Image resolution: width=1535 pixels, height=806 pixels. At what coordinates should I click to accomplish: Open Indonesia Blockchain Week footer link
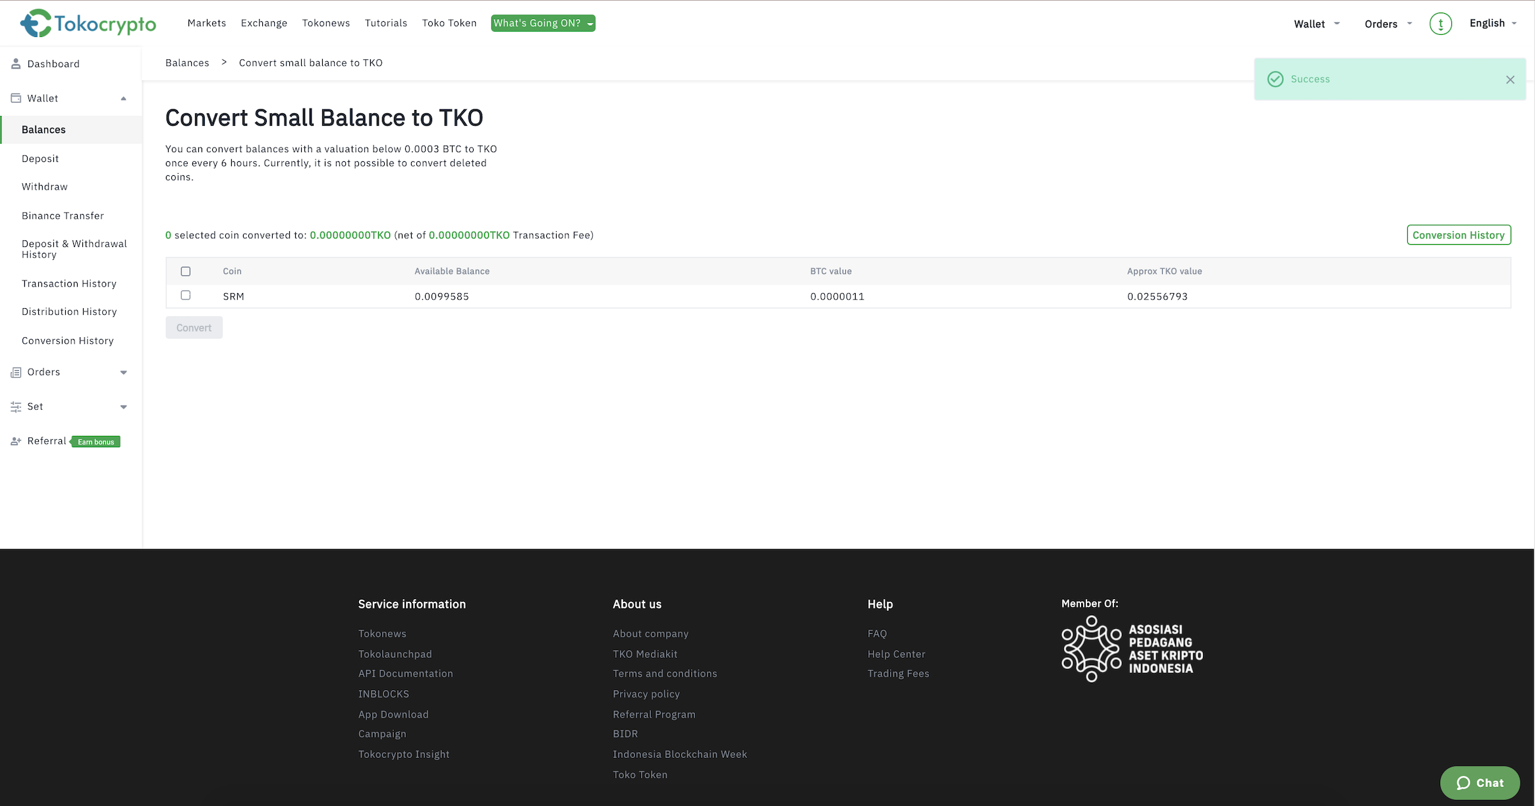pos(680,755)
